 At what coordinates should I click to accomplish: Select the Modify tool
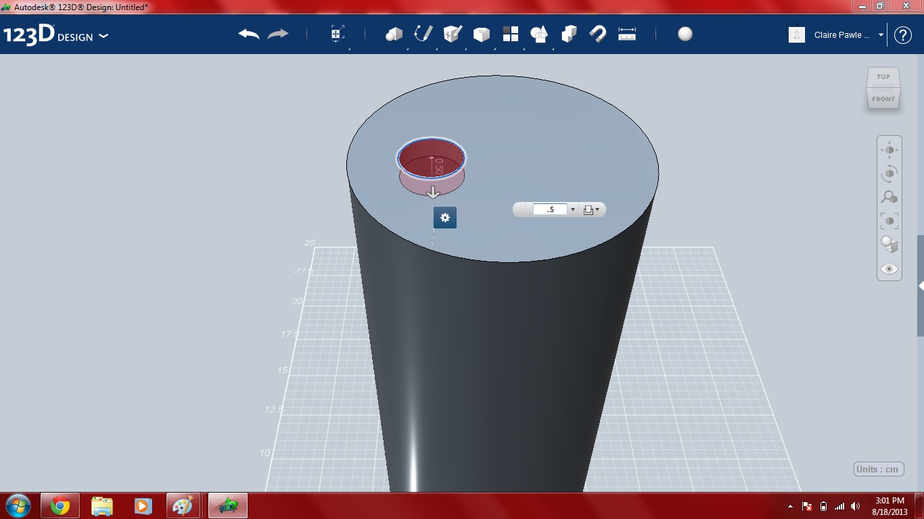(x=482, y=34)
